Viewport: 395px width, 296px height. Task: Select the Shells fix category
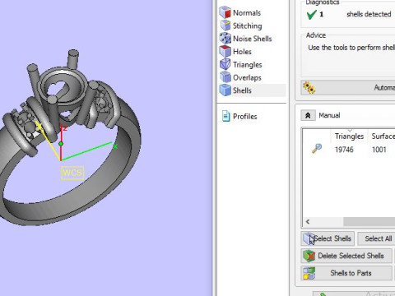[252, 90]
